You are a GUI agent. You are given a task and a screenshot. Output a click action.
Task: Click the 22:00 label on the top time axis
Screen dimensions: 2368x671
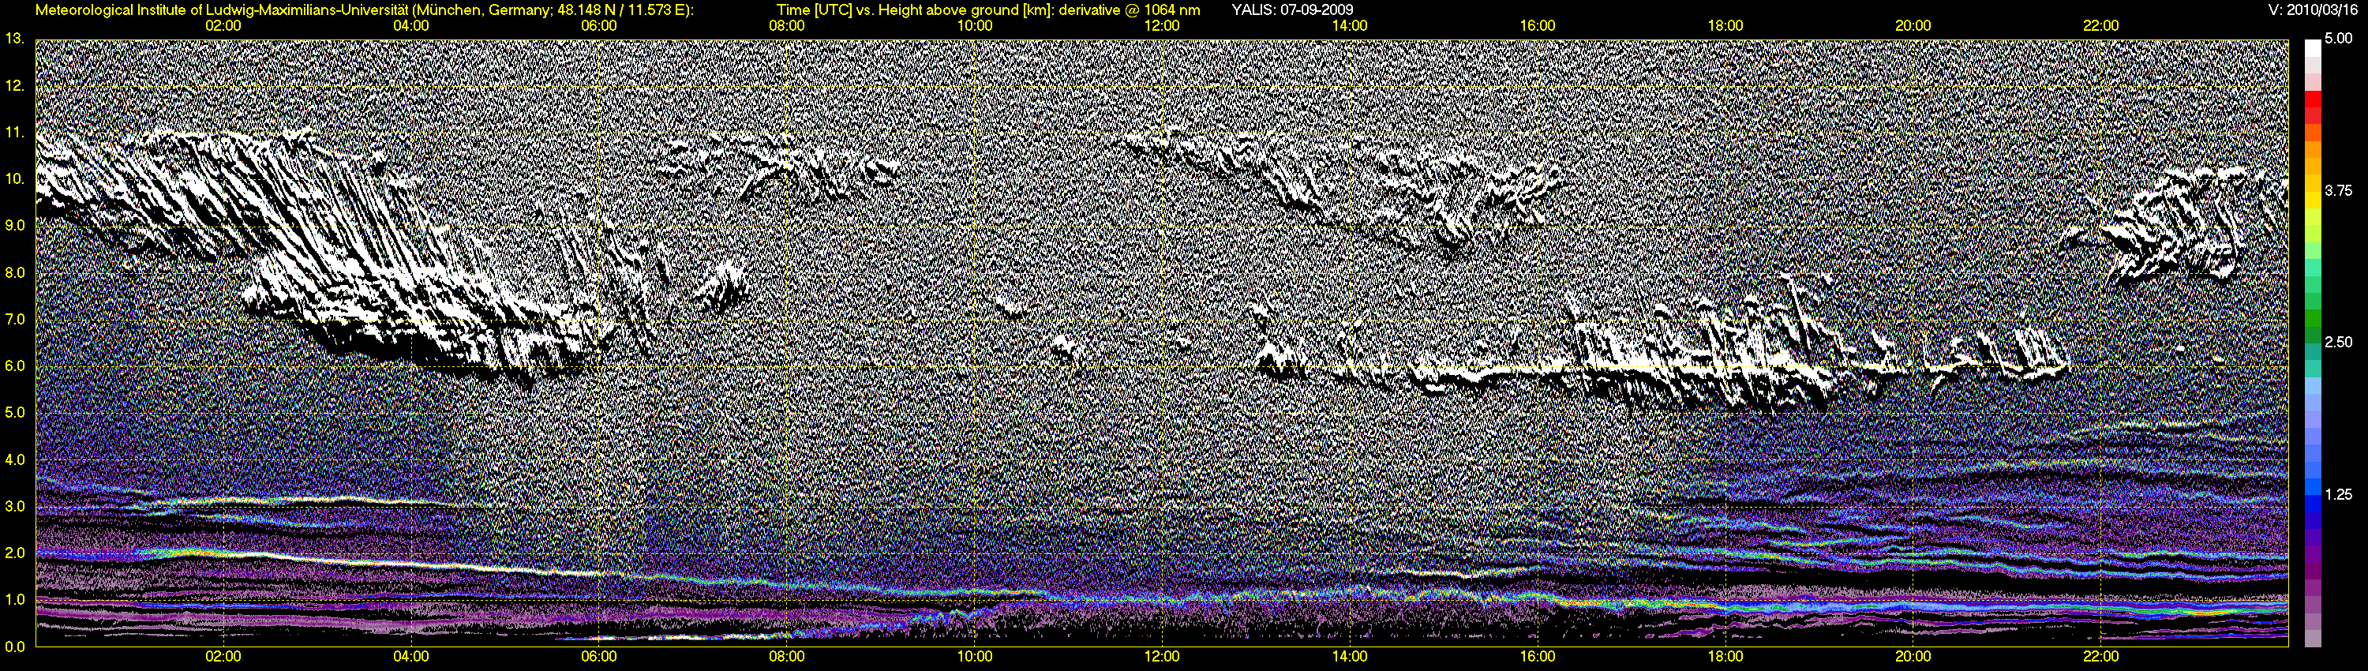click(x=2101, y=26)
